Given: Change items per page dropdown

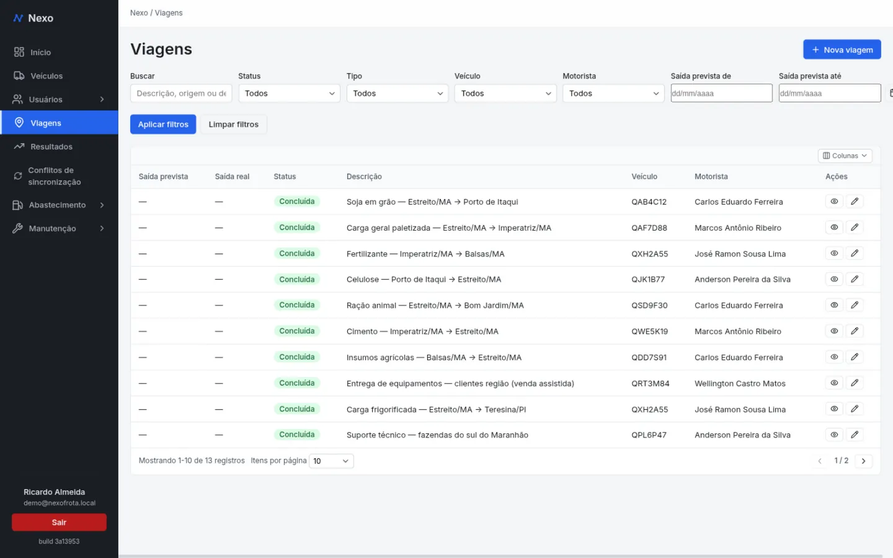Looking at the screenshot, I should pyautogui.click(x=331, y=461).
